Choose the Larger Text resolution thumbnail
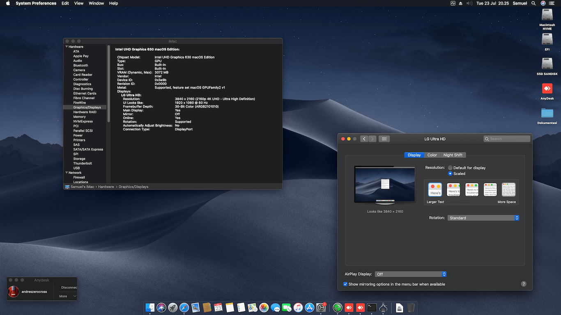 tap(435, 189)
